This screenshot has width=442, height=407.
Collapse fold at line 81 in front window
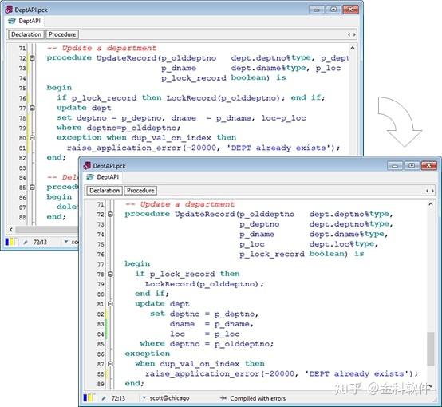pyautogui.click(x=110, y=304)
